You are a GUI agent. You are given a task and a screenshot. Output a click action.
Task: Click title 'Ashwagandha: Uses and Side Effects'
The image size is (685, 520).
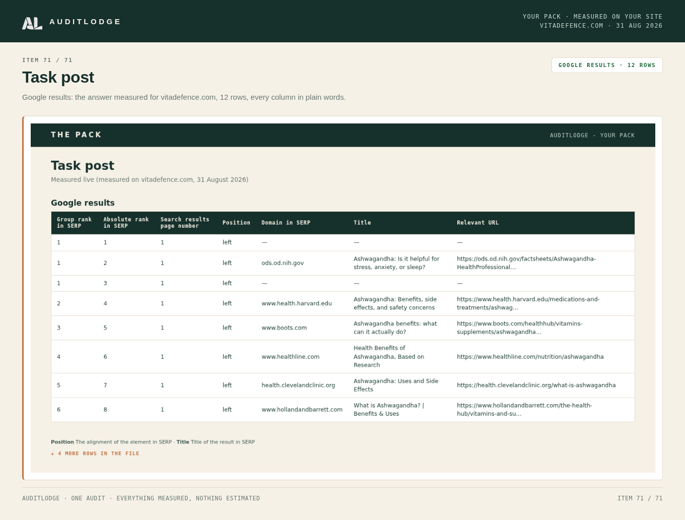[x=396, y=385]
